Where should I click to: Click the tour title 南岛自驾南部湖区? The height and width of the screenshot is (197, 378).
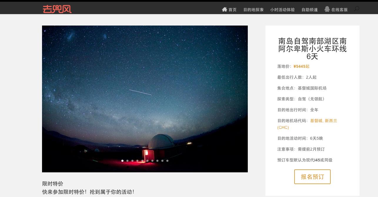tap(312, 48)
